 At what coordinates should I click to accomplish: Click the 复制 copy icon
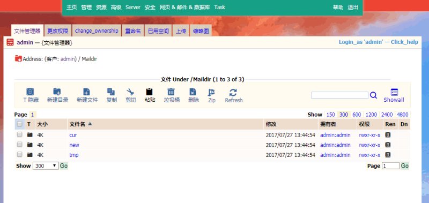pos(111,92)
